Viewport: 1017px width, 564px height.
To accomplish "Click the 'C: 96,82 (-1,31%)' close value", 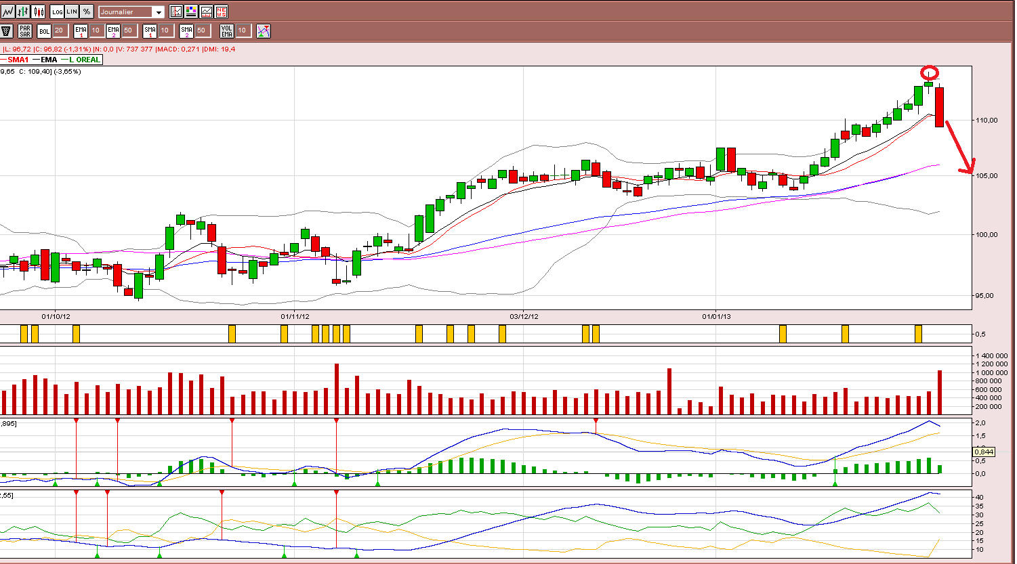I will 62,49.
